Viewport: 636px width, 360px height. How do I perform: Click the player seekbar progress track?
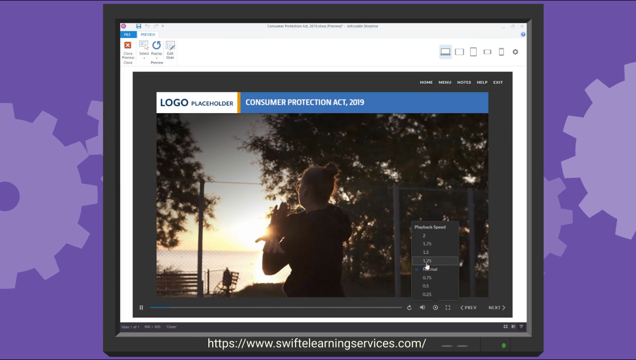click(x=275, y=308)
